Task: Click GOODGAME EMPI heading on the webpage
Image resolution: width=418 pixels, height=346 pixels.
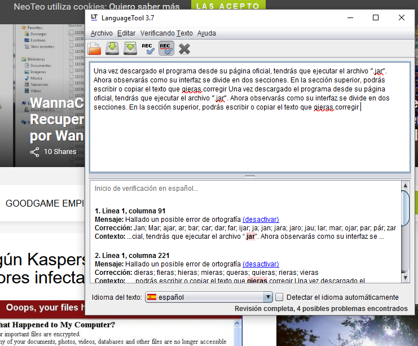Action: click(x=45, y=203)
